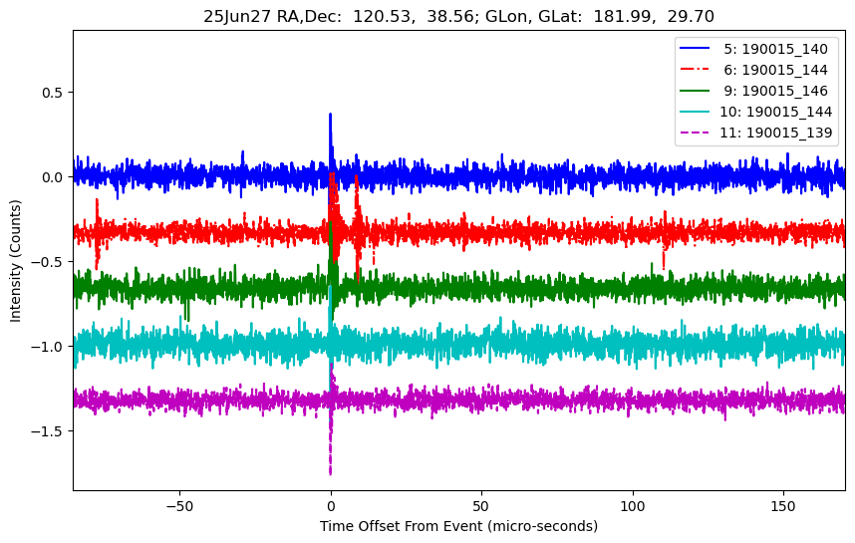Click the magenta dashed line sample in legend
The height and width of the screenshot is (543, 855).
coord(695,132)
